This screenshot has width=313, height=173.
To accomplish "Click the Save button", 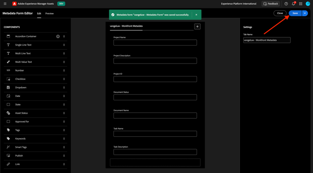I will (x=295, y=13).
